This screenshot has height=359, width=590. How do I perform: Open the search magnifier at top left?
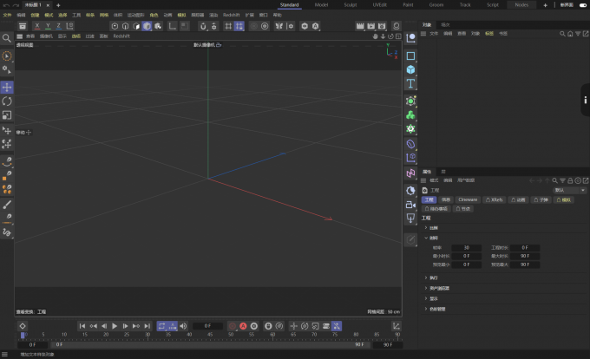click(6, 38)
